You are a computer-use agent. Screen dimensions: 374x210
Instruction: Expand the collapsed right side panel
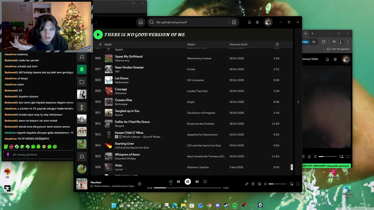click(x=298, y=102)
